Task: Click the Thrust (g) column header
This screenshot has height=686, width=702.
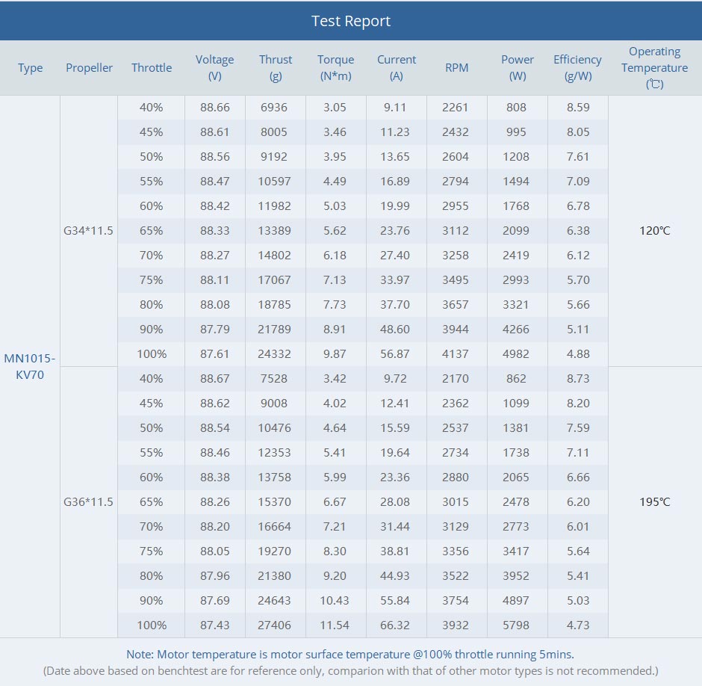Action: pos(276,67)
